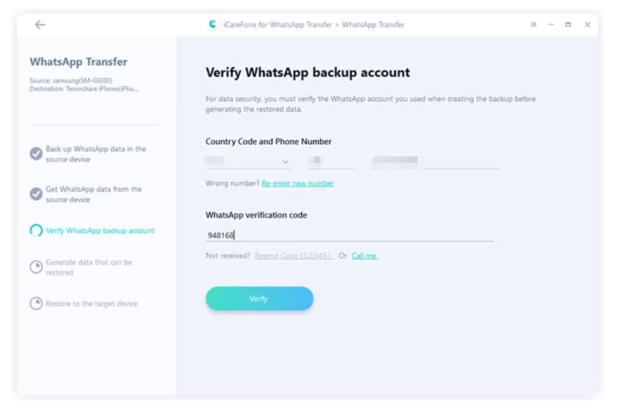Viewport: 620px width, 411px height.
Task: Go back using the arrow icon
Action: (40, 25)
